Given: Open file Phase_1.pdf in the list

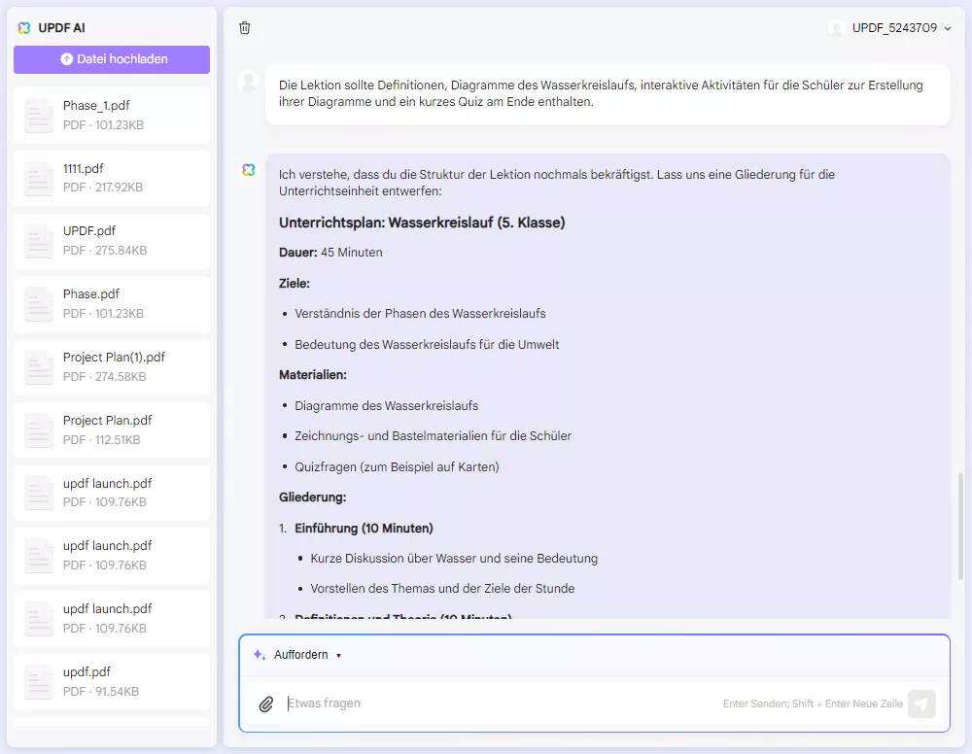Looking at the screenshot, I should point(112,116).
